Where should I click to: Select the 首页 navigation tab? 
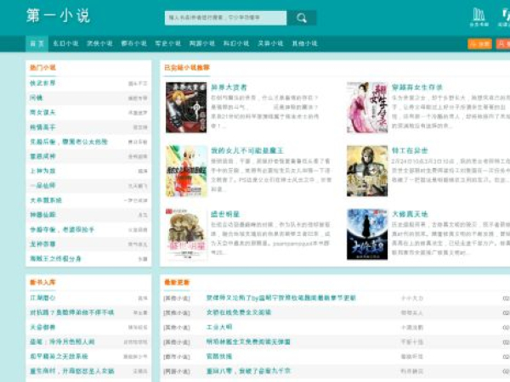click(37, 43)
